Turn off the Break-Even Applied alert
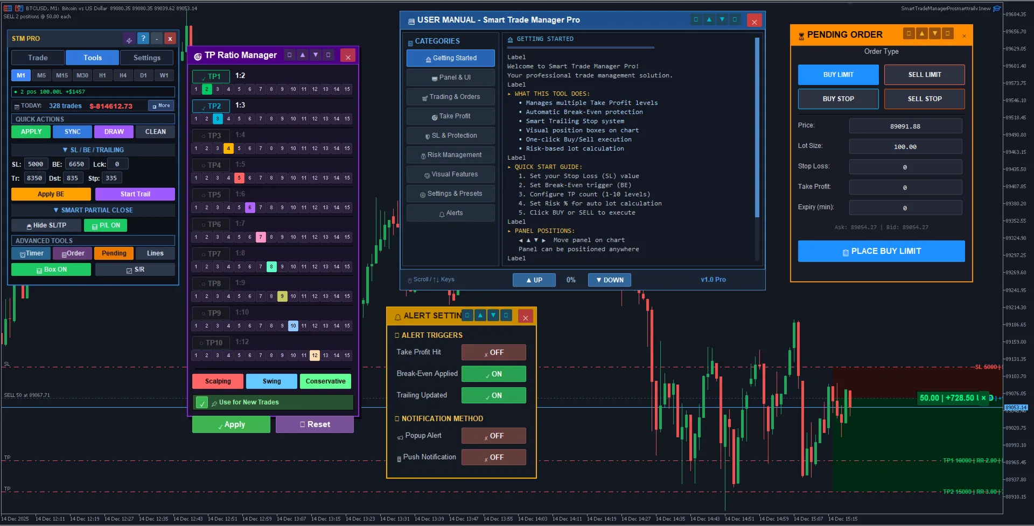 (x=493, y=373)
